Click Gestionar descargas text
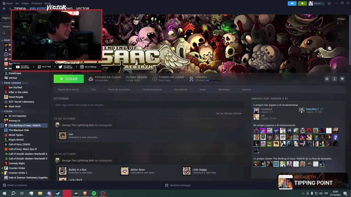The height and width of the screenshot is (197, 351). click(180, 185)
